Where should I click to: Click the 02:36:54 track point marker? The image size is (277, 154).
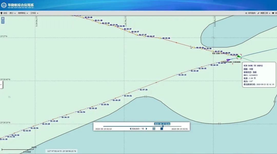(x=122, y=96)
